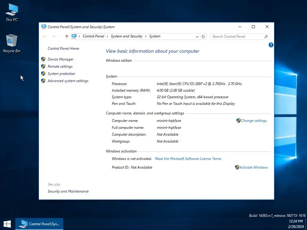Refresh the System page
307x230 pixels.
pyautogui.click(x=203, y=37)
